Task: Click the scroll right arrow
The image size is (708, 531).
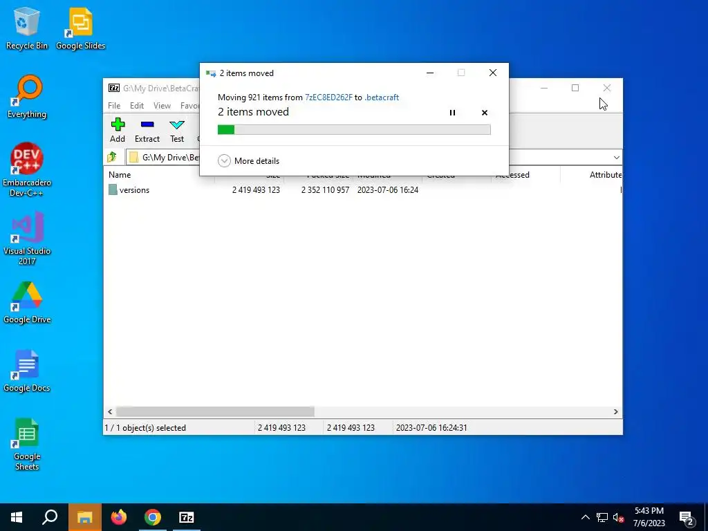Action: pyautogui.click(x=616, y=412)
